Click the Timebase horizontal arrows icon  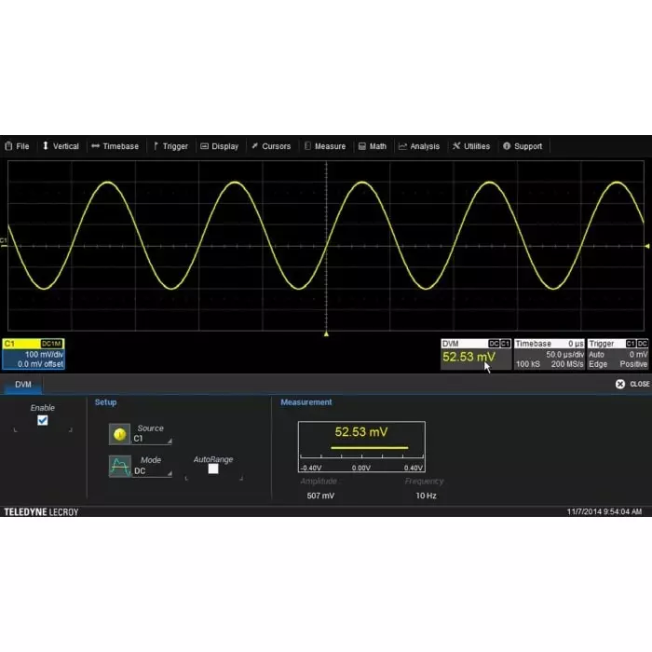95,146
